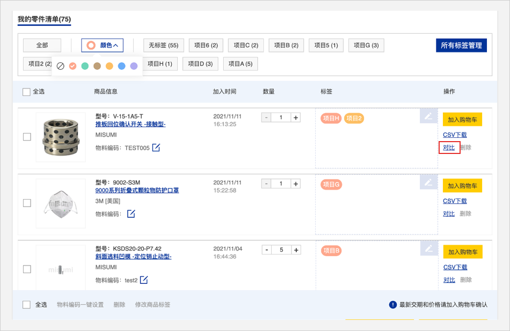Increase quantity of KSDS20-20-P7.42 with plus
This screenshot has width=510, height=331.
[295, 250]
